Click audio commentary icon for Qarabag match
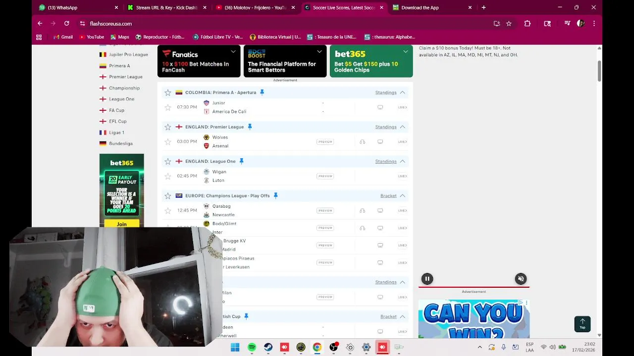This screenshot has height=356, width=634. 363,211
